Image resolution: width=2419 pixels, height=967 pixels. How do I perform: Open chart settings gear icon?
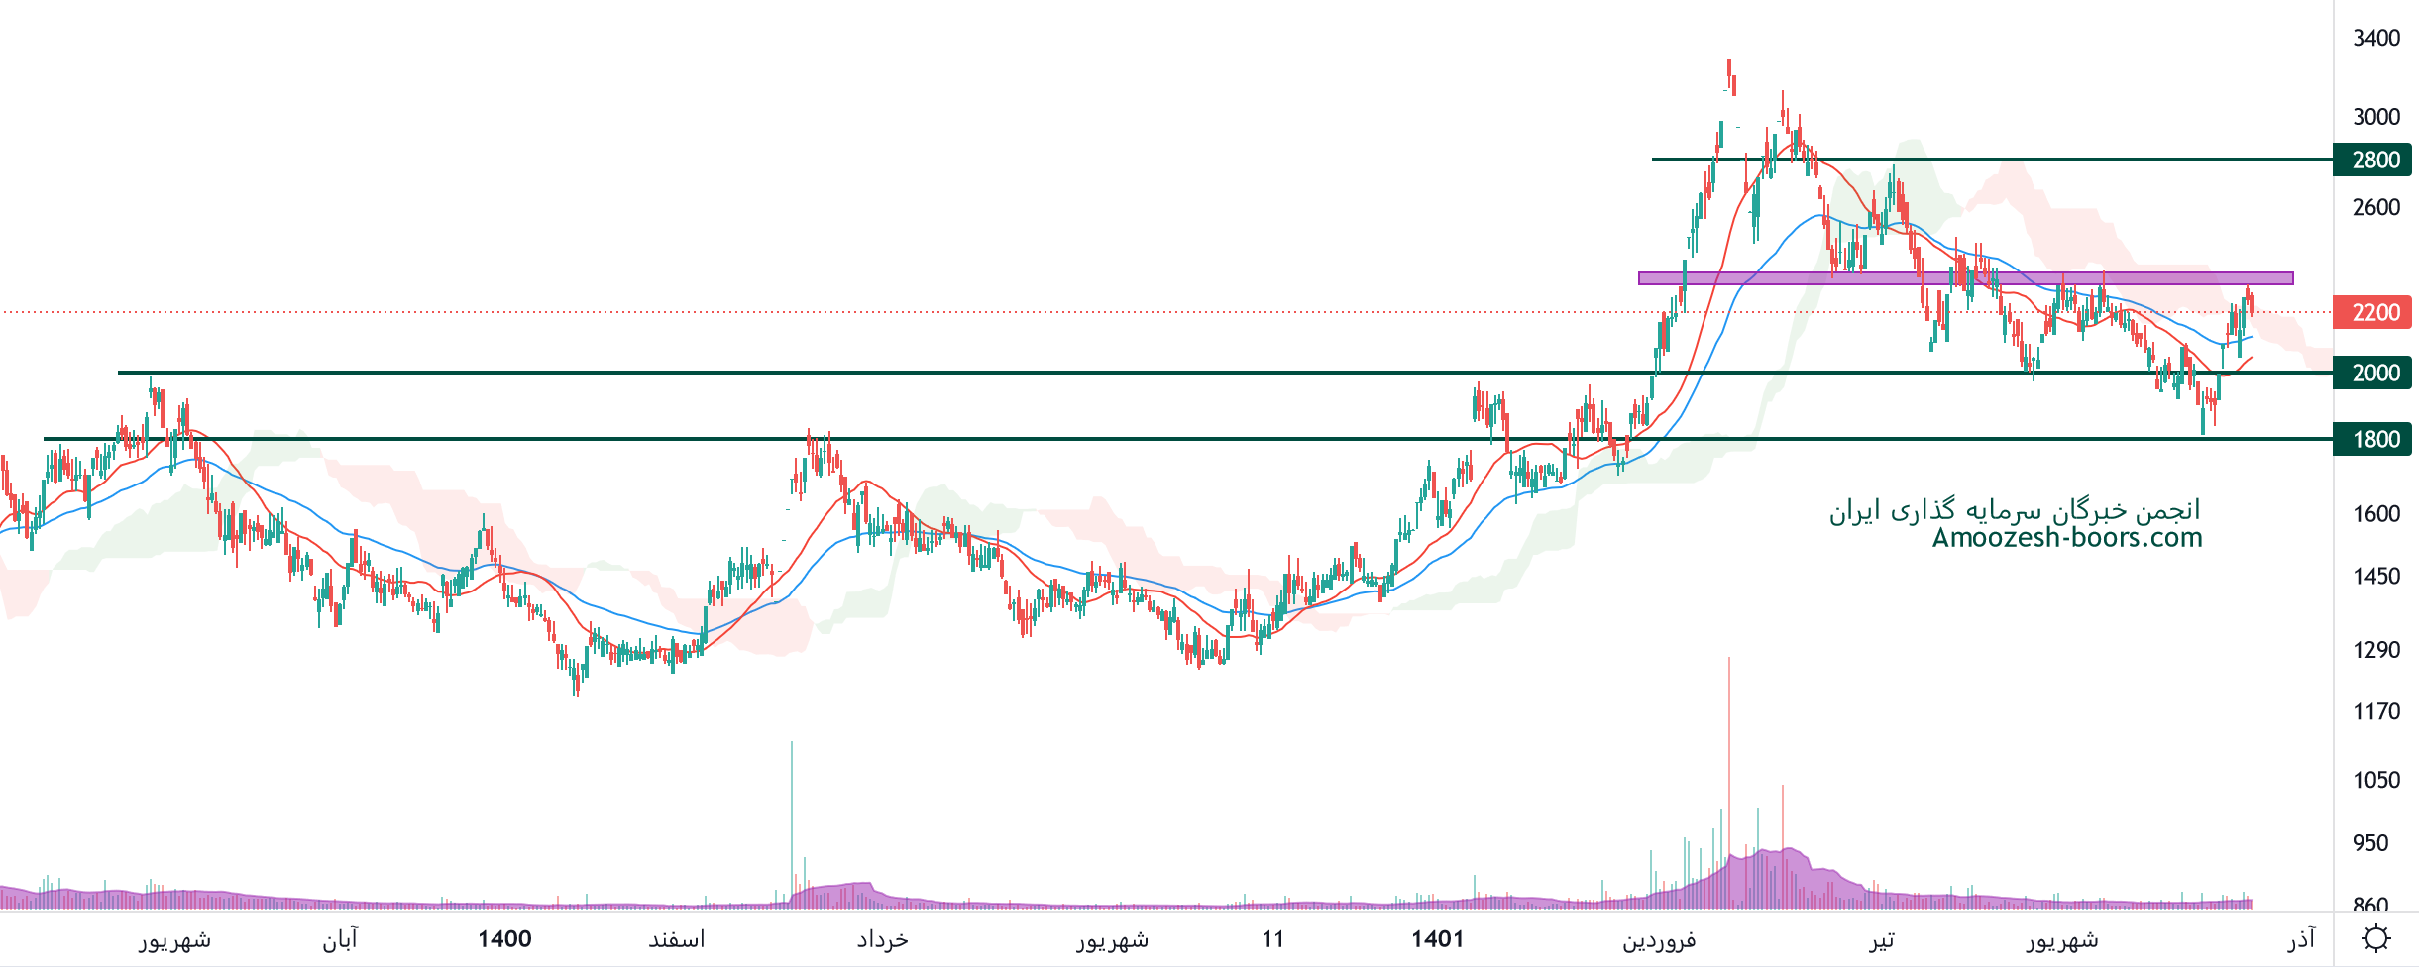tap(2376, 938)
